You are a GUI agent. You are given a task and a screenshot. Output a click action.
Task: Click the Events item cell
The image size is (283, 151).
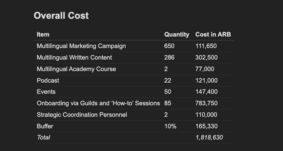(46, 92)
